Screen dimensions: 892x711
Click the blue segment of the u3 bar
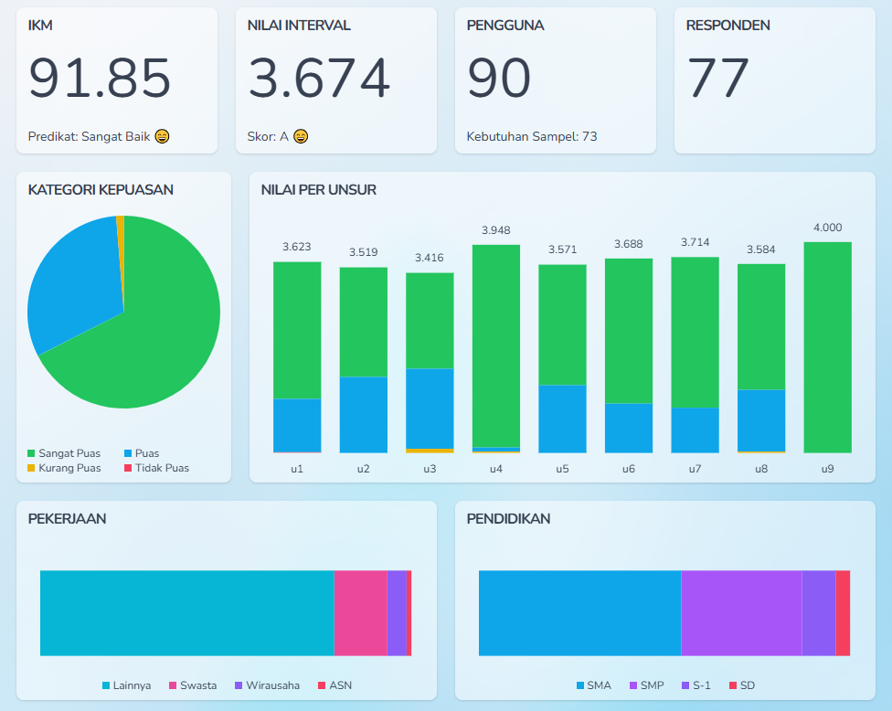point(430,408)
